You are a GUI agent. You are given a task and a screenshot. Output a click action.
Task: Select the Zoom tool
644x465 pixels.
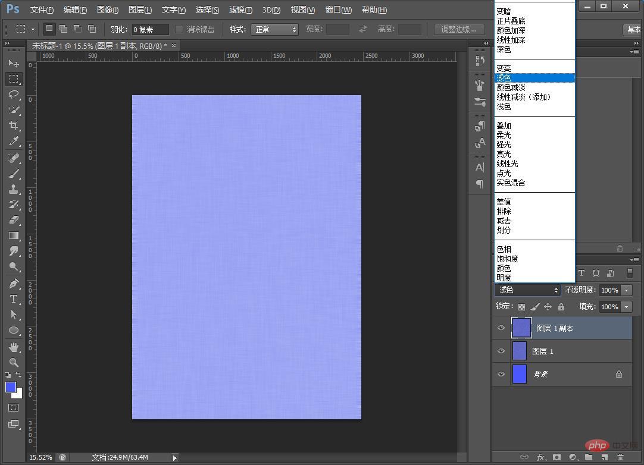[14, 362]
